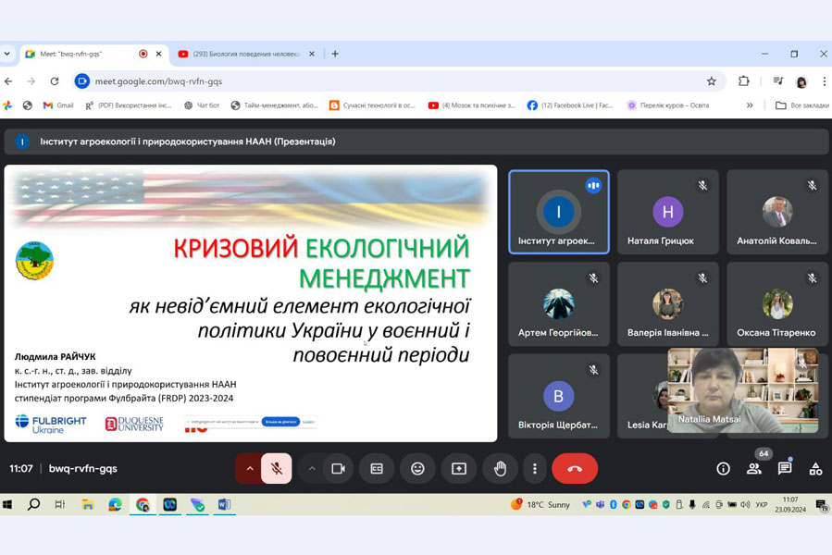Click the Nataliia Matsai self-view video
The image size is (832, 555).
[x=743, y=390]
